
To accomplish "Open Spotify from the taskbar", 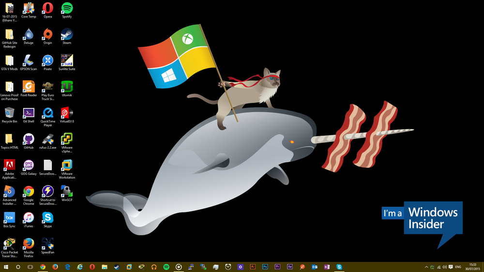I will click(166, 267).
